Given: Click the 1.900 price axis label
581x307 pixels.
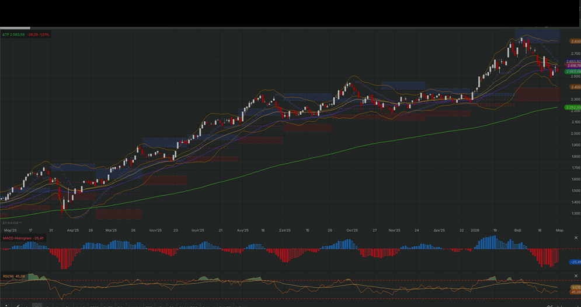Looking at the screenshot, I should (575, 145).
